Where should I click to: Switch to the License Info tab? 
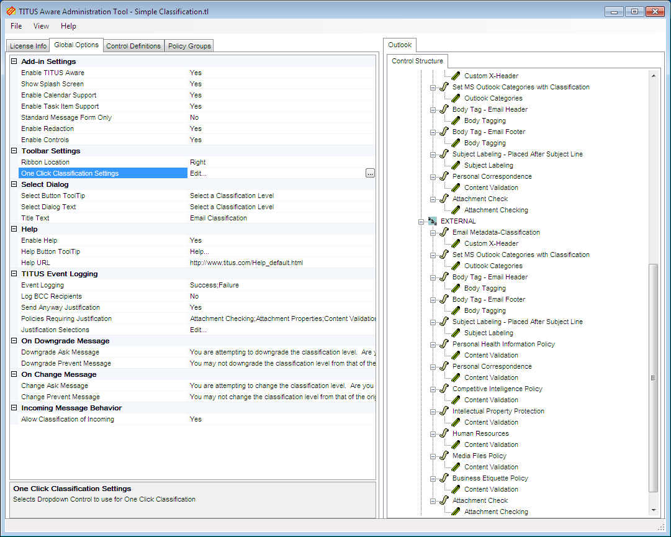tap(29, 46)
